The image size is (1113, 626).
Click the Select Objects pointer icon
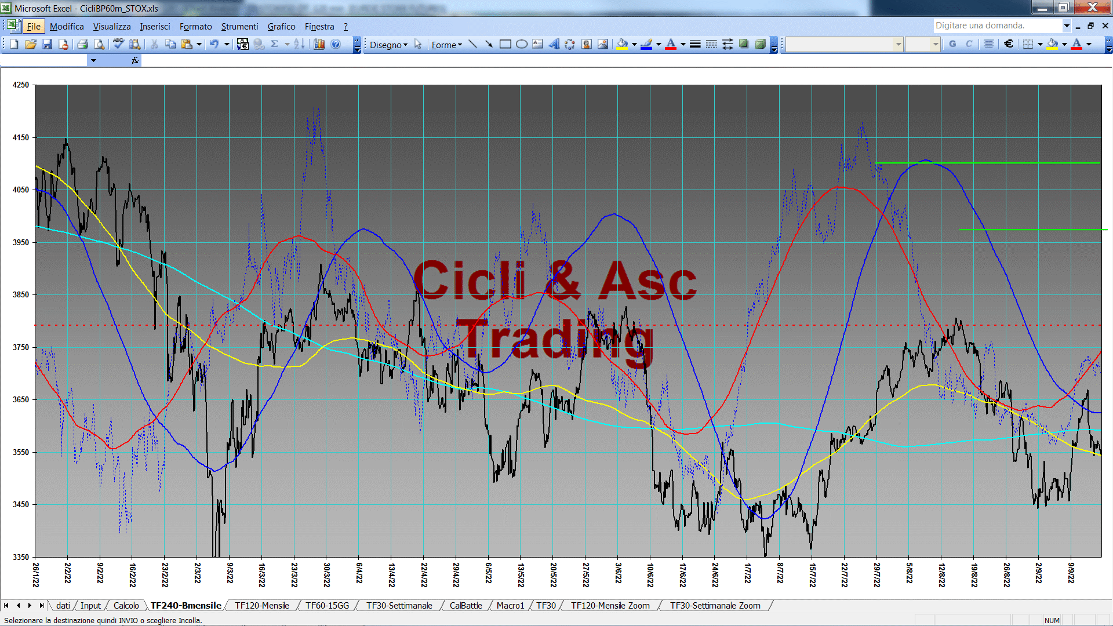[418, 44]
